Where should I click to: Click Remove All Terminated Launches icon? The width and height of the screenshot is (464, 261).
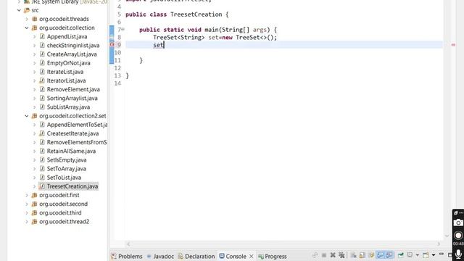tap(341, 255)
